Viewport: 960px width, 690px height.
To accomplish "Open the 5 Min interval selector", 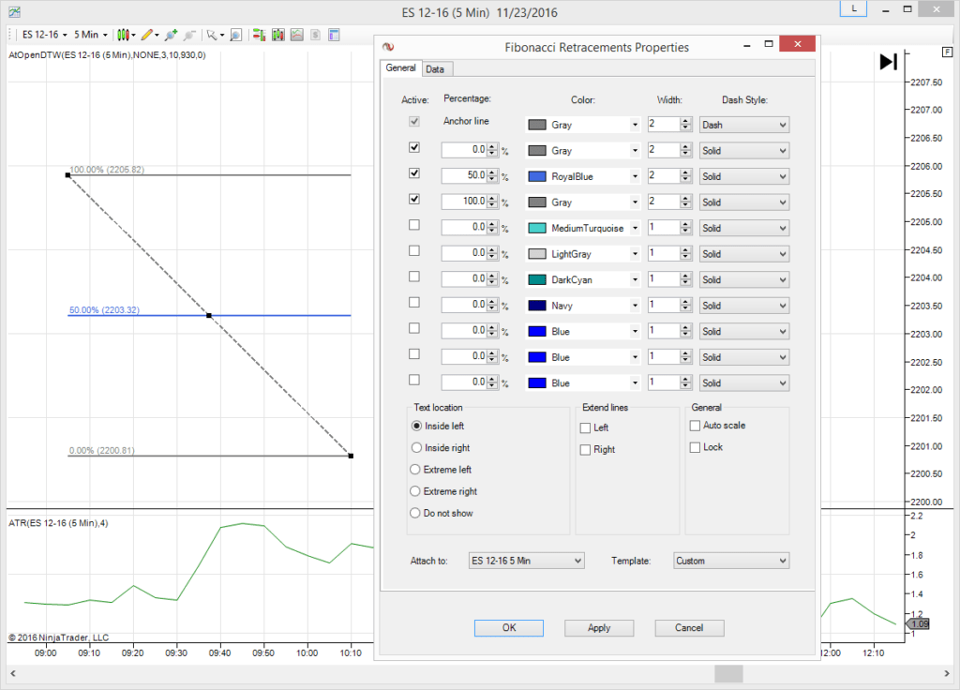I will 91,35.
